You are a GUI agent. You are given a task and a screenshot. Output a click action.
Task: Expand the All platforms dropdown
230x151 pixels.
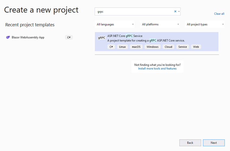pyautogui.click(x=160, y=24)
